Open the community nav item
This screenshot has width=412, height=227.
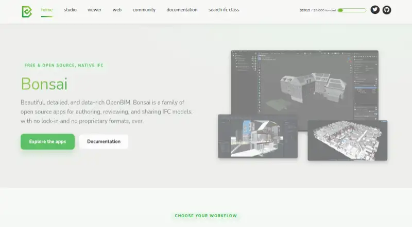144,10
